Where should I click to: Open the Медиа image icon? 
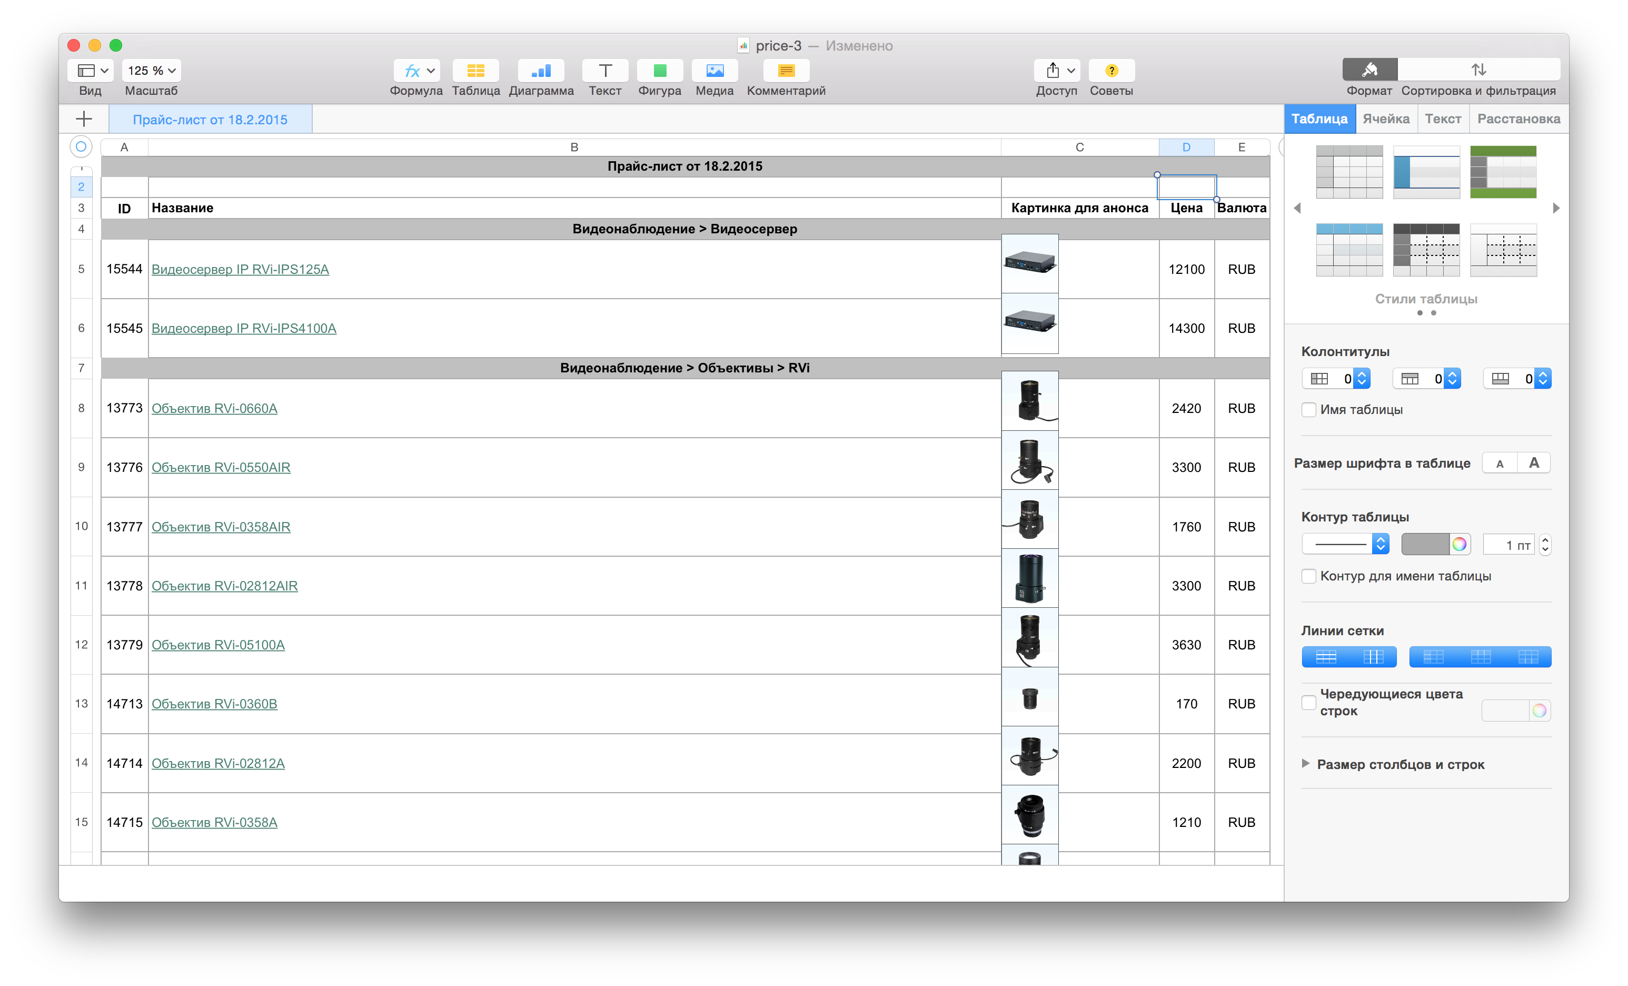click(714, 71)
